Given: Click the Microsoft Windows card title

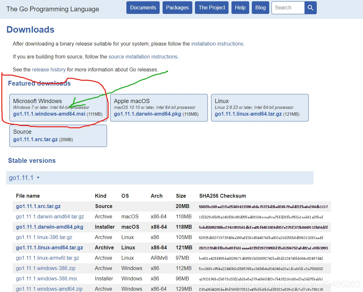Looking at the screenshot, I should coord(37,101).
